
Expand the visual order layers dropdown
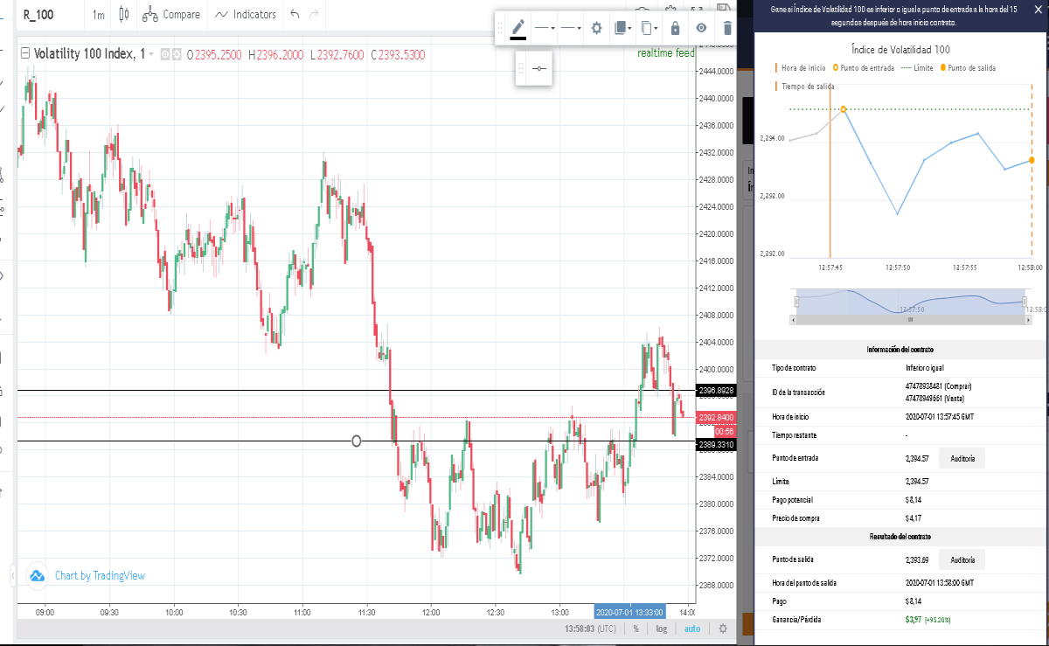click(622, 28)
